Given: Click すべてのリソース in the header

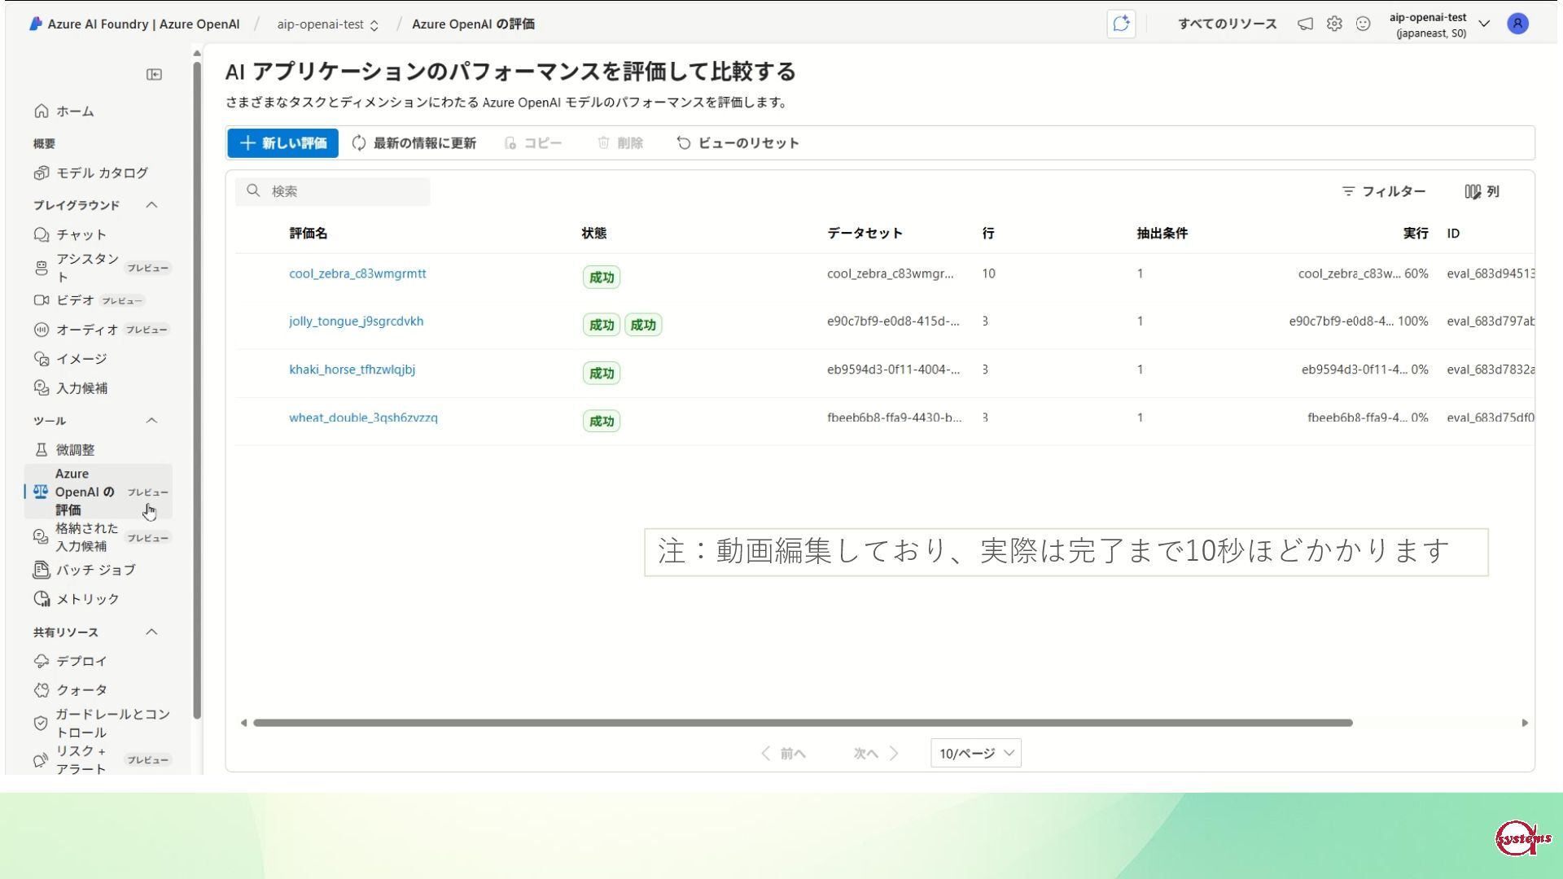Looking at the screenshot, I should [x=1227, y=24].
